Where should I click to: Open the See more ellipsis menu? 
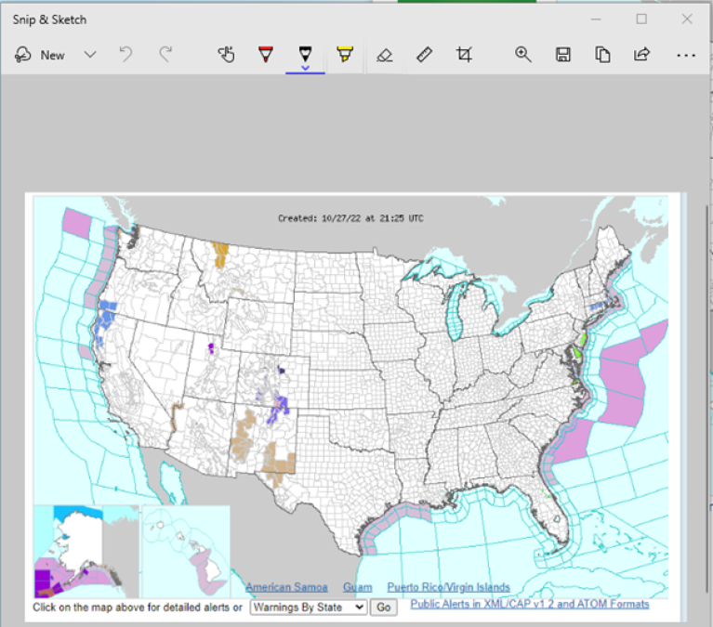(x=686, y=56)
